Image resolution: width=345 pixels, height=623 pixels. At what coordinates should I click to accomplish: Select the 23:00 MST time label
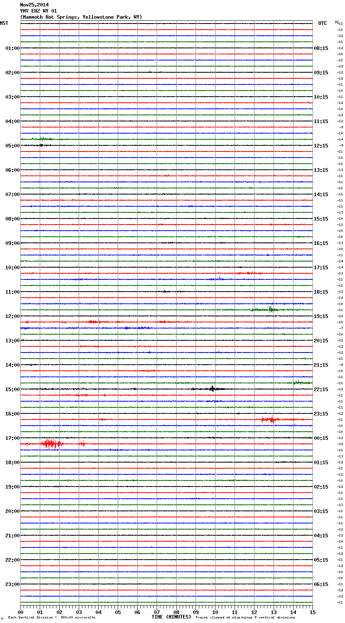[12, 584]
